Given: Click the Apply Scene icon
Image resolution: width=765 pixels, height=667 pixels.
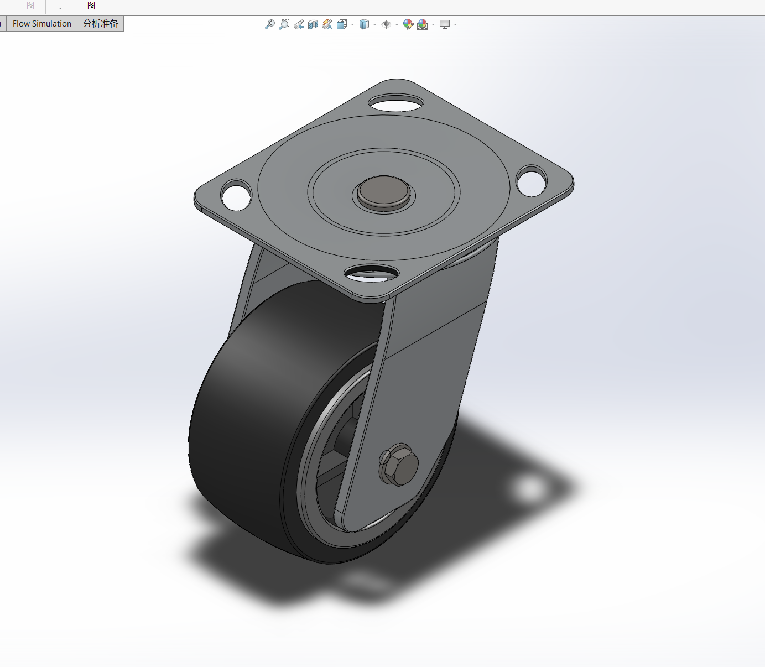Looking at the screenshot, I should pyautogui.click(x=423, y=24).
